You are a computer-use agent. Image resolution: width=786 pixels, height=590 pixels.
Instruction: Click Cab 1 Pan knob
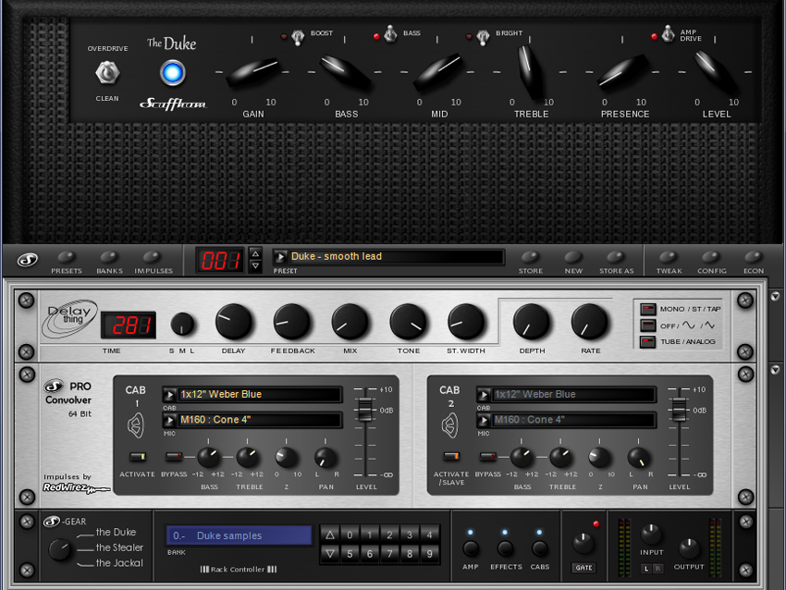(x=325, y=457)
